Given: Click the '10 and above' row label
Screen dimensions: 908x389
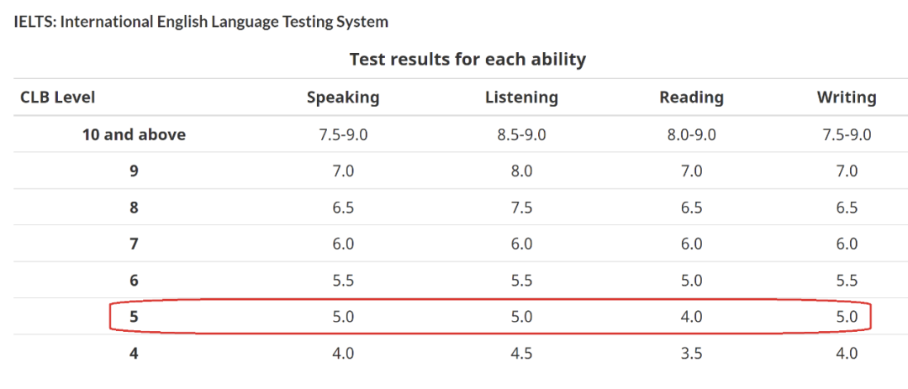Looking at the screenshot, I should tap(134, 134).
